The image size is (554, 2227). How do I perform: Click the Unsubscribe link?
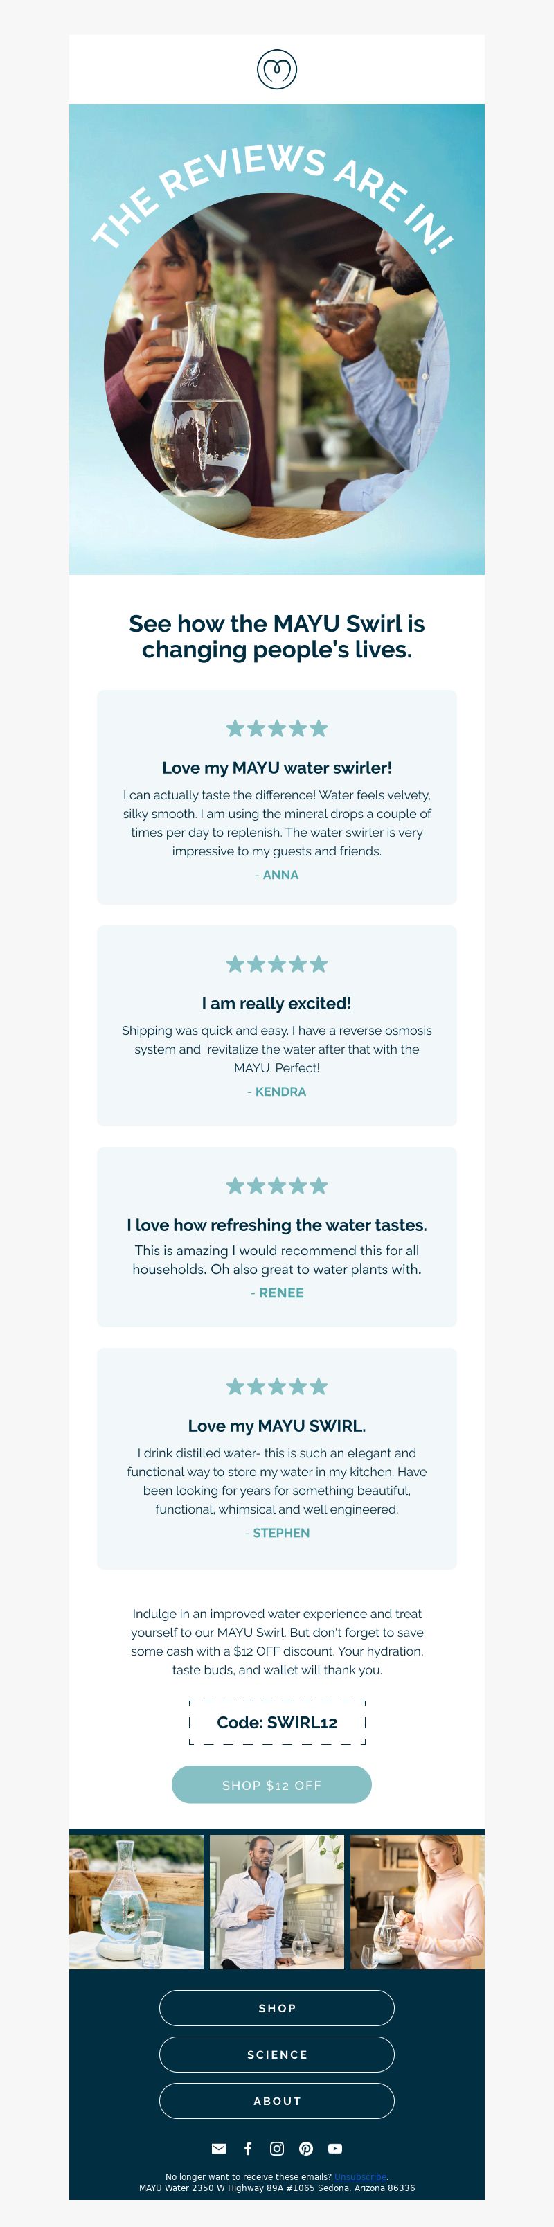click(x=360, y=2177)
